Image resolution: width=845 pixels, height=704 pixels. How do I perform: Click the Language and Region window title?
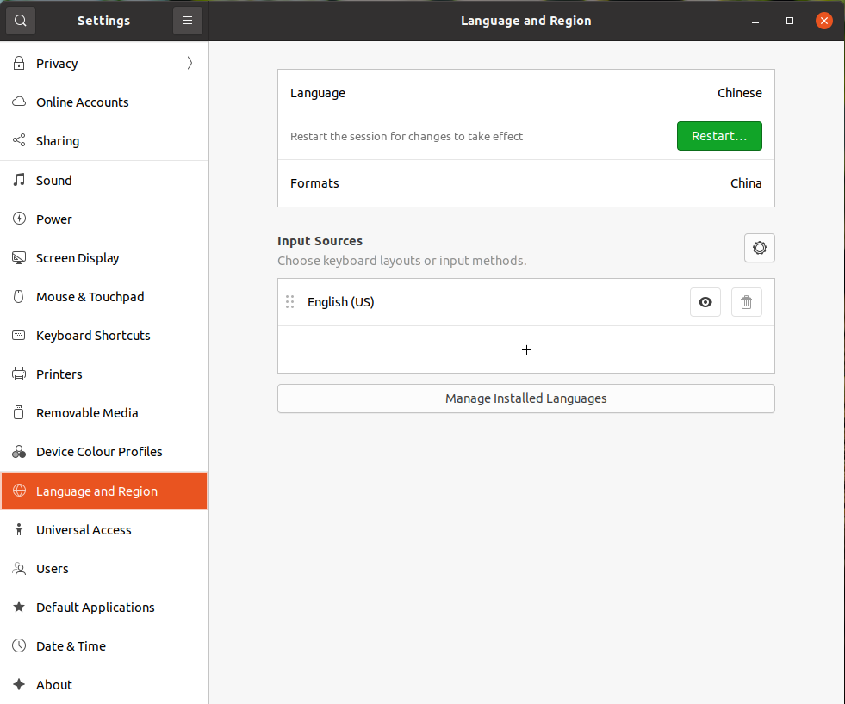(x=526, y=21)
